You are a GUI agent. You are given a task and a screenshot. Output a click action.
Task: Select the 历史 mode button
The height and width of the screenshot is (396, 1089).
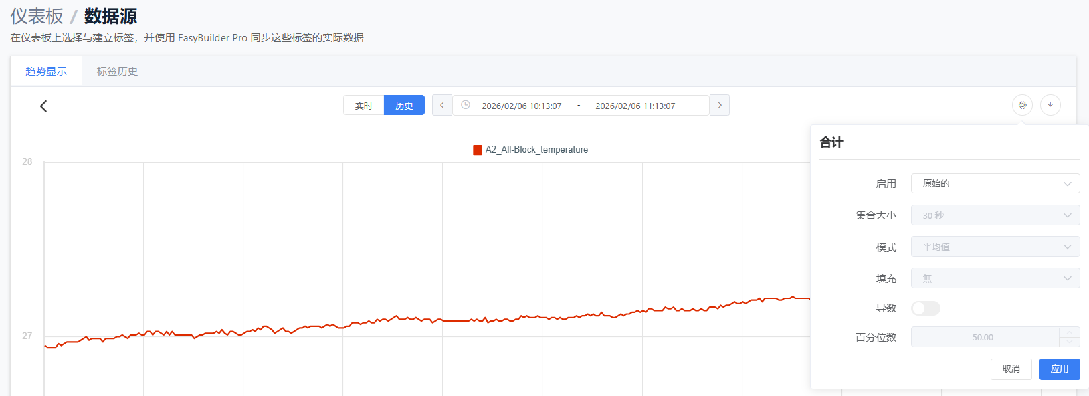pos(404,106)
